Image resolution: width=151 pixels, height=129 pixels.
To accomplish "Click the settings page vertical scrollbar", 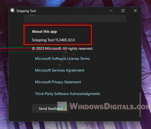I will tap(140, 105).
